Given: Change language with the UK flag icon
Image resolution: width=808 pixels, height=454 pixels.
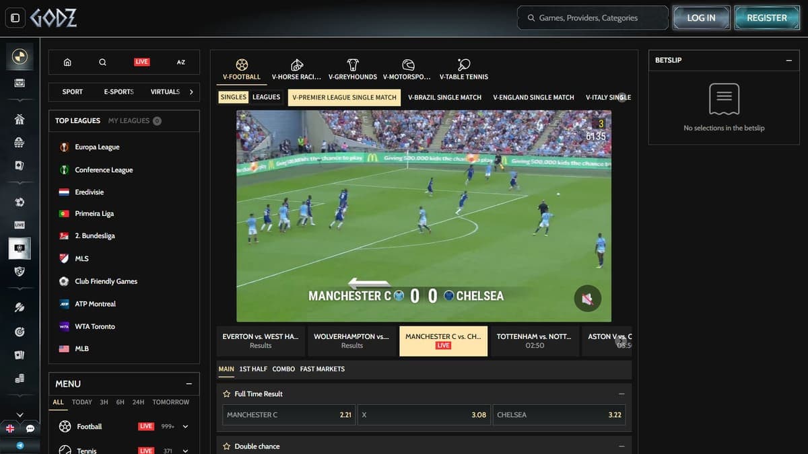Looking at the screenshot, I should pos(10,428).
